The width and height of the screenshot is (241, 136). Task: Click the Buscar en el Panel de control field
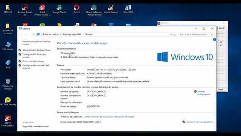[x=196, y=34]
